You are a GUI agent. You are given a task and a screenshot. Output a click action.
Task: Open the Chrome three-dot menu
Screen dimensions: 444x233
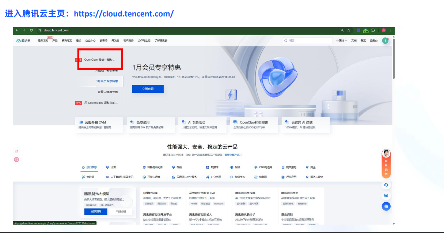(x=391, y=30)
